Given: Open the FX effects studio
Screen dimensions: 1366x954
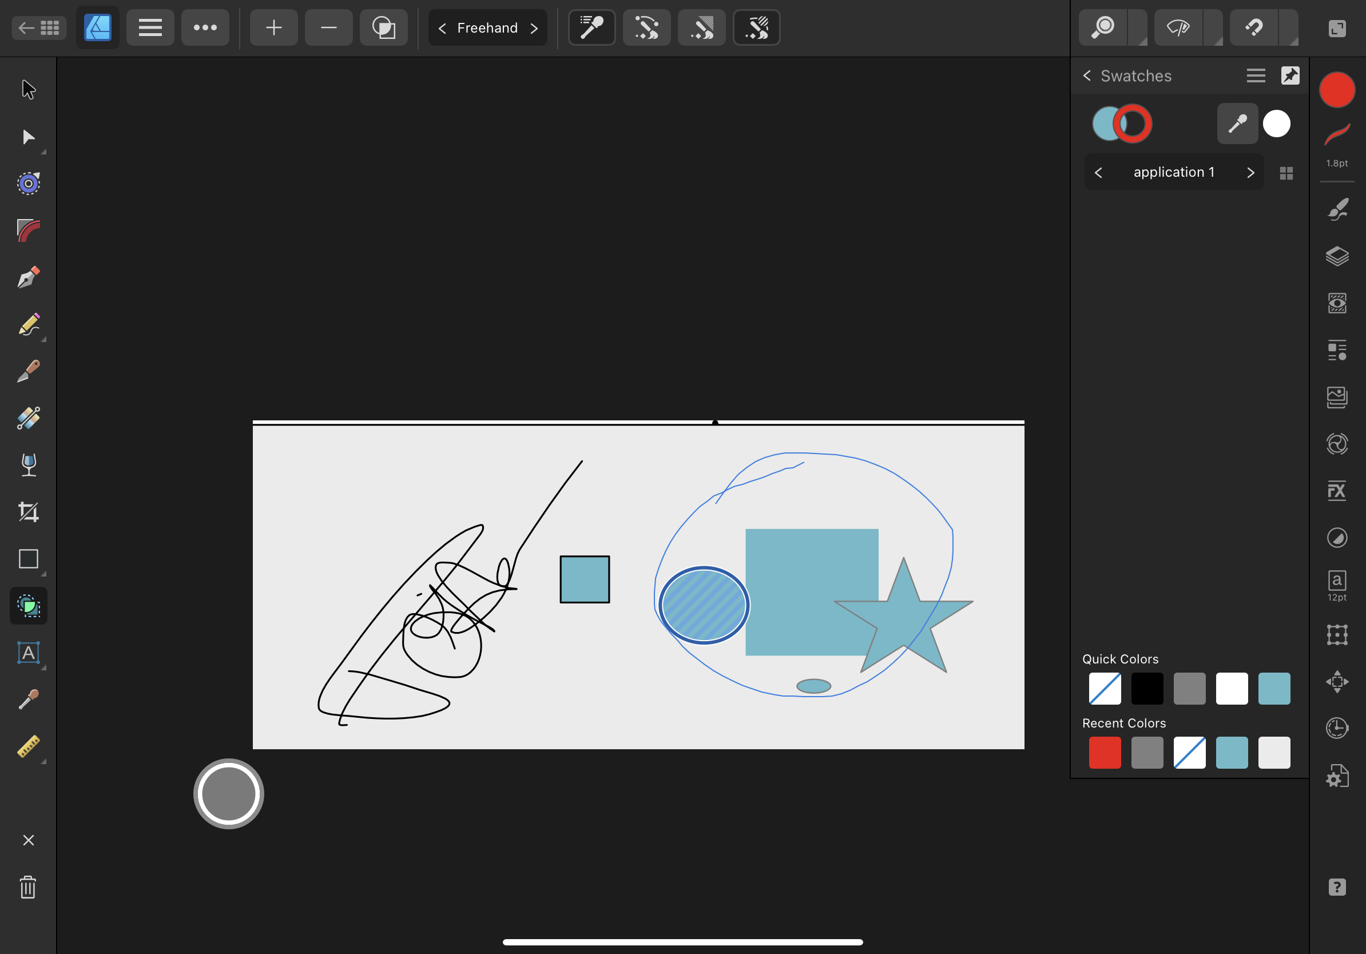Looking at the screenshot, I should pyautogui.click(x=1337, y=490).
